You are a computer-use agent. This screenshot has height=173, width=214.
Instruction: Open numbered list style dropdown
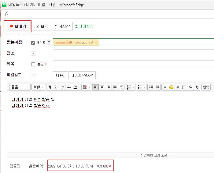[134, 87]
